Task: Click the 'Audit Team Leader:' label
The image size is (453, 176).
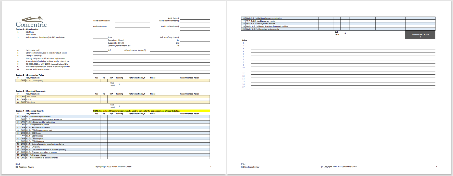Action: [x=101, y=21]
